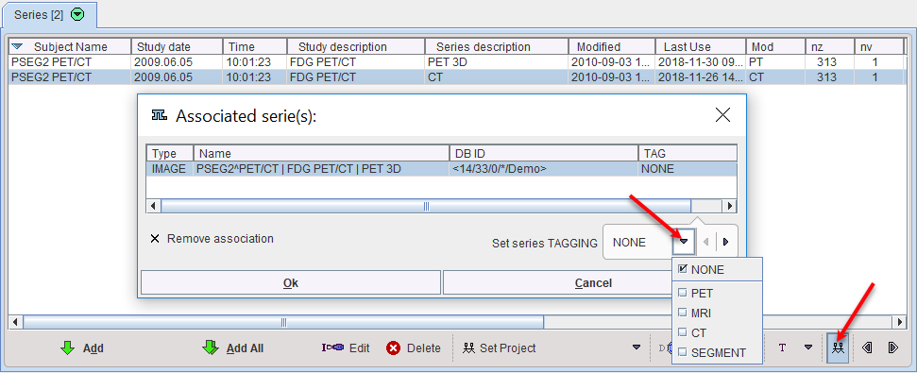The width and height of the screenshot is (917, 373).
Task: Check the PET tagging option
Action: [x=682, y=293]
